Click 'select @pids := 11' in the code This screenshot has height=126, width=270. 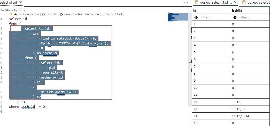point(59,92)
